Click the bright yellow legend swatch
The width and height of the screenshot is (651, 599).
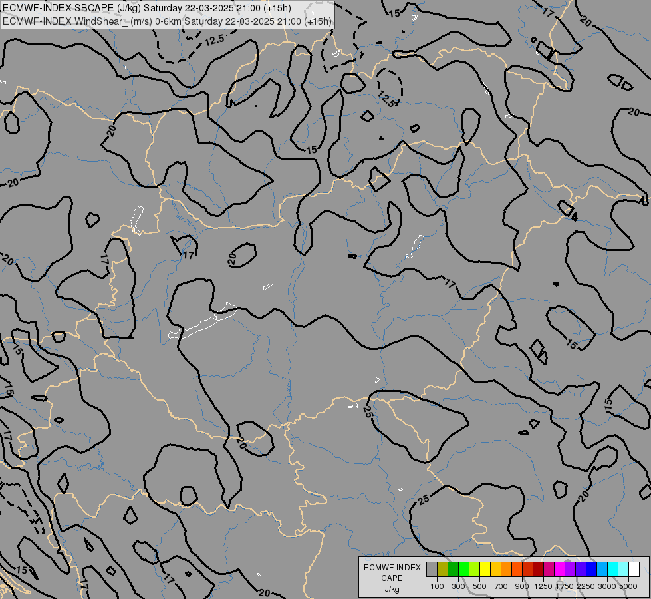click(x=485, y=569)
